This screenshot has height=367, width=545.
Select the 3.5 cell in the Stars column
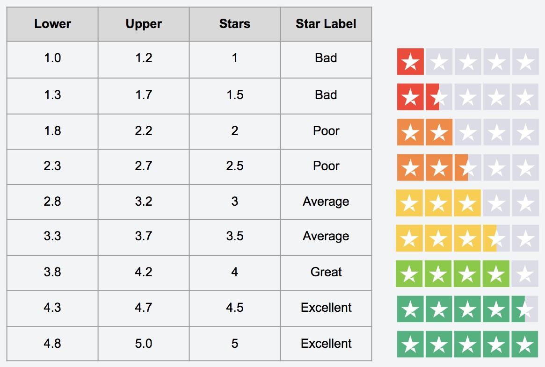[x=235, y=237]
